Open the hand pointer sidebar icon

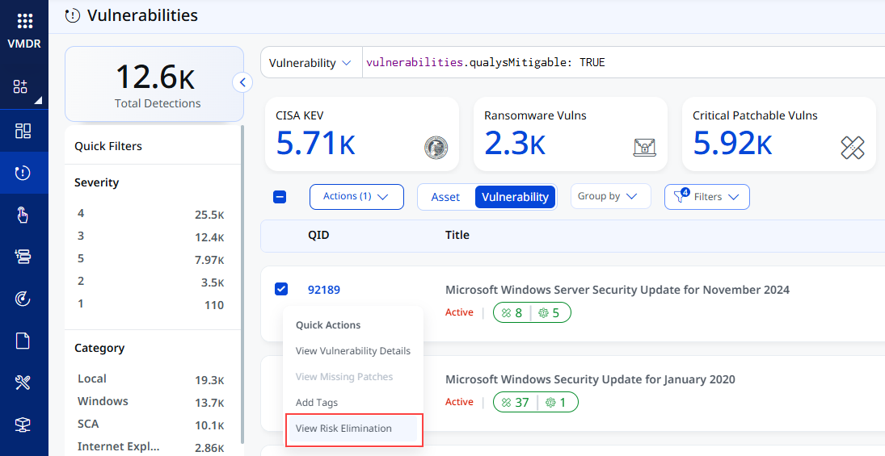click(x=23, y=215)
